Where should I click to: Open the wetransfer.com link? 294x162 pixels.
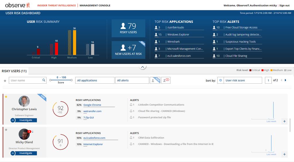[x=92, y=111]
